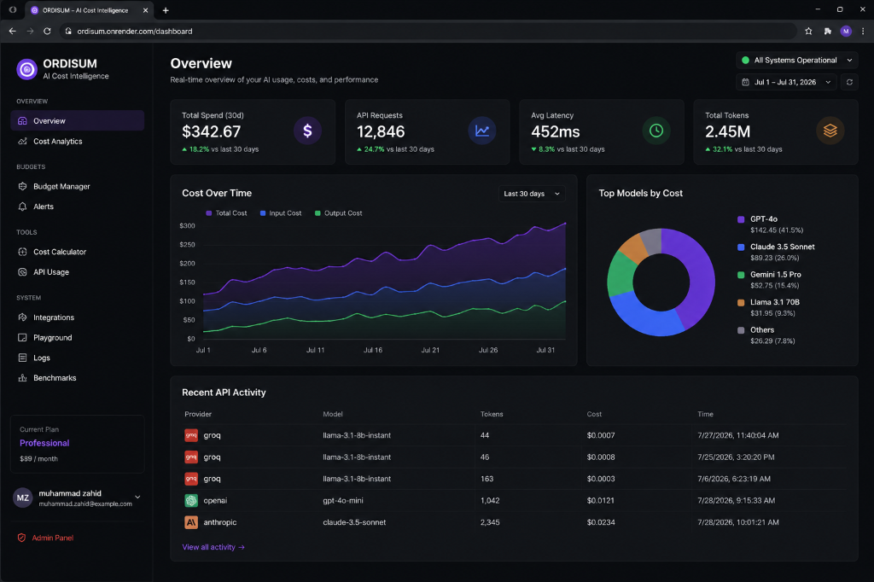Click the ORDISUM logo icon

[x=26, y=69]
